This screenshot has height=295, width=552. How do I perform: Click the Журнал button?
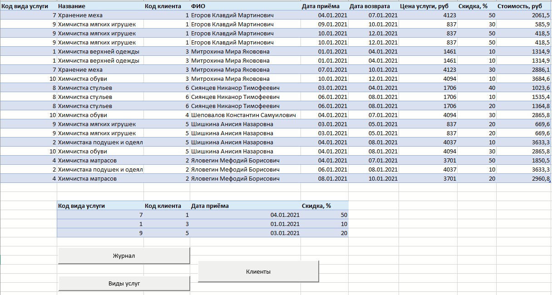coord(124,256)
